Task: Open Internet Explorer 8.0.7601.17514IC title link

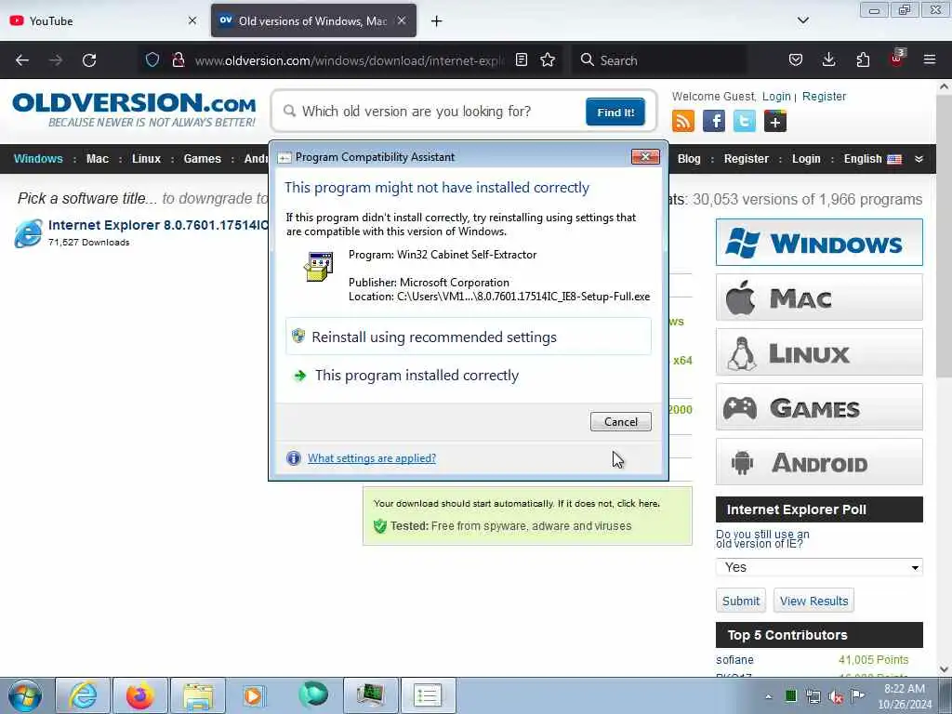Action: (158, 225)
